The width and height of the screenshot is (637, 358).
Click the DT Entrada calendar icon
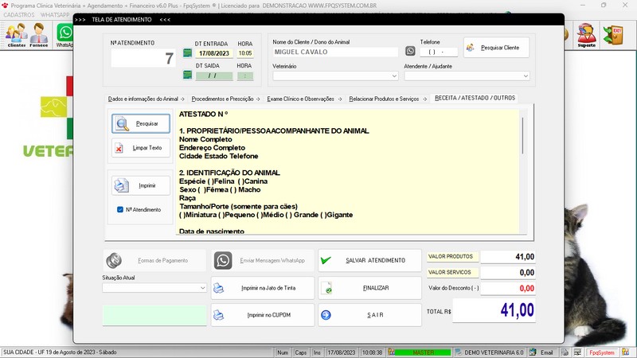[188, 53]
